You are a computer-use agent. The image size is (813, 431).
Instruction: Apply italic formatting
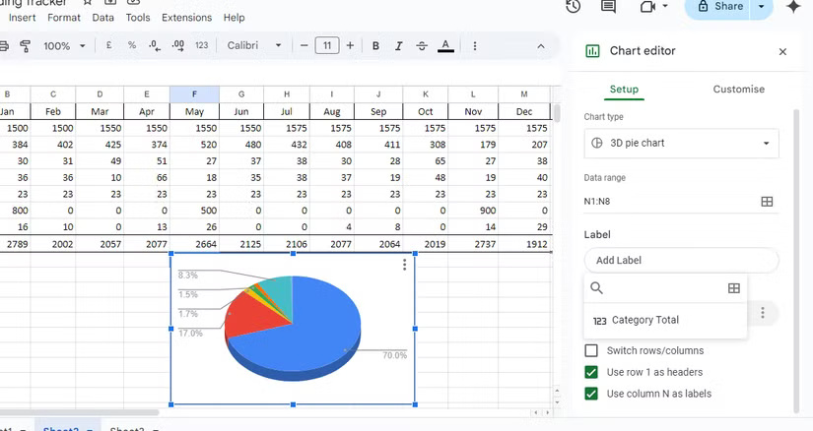(399, 46)
